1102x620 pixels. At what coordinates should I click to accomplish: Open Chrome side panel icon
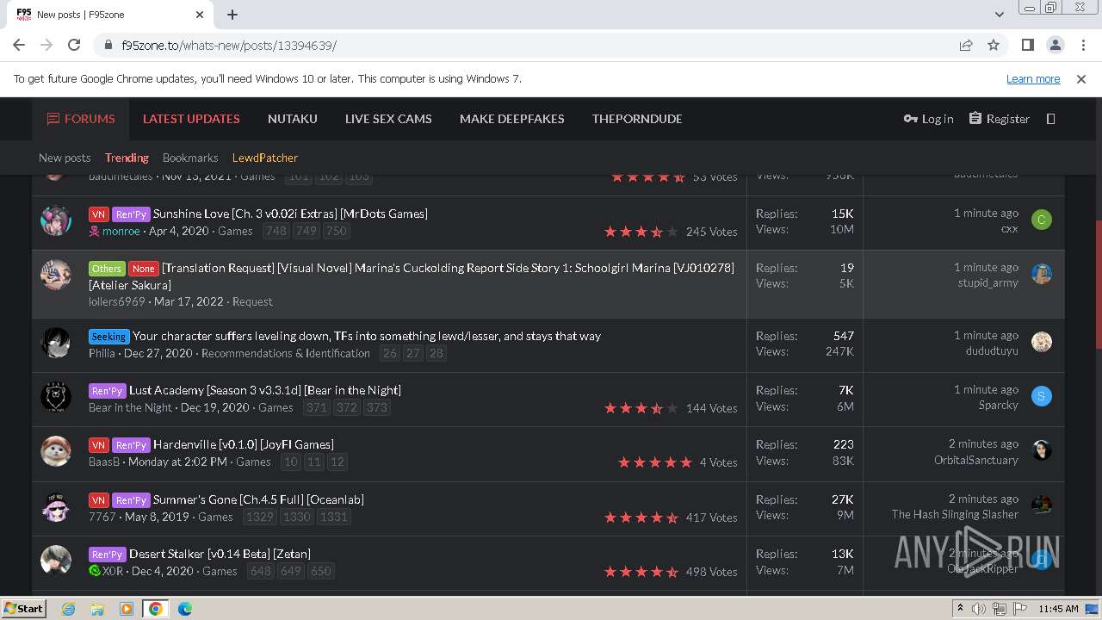pyautogui.click(x=1027, y=45)
